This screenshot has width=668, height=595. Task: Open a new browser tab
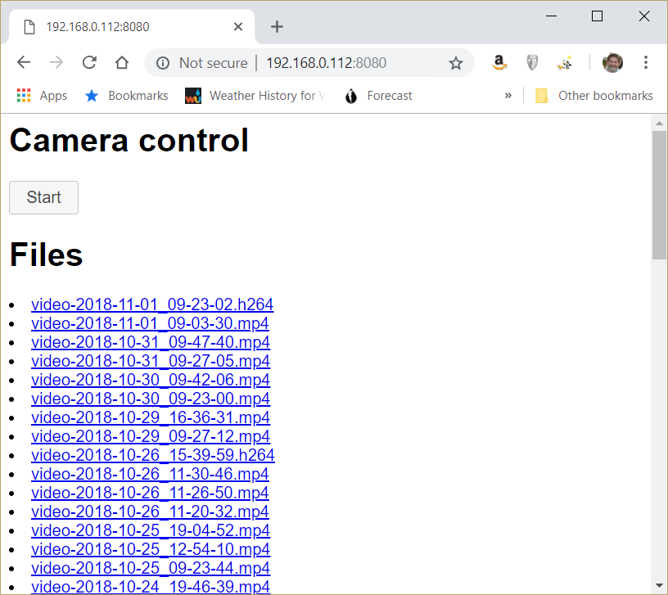click(x=276, y=25)
